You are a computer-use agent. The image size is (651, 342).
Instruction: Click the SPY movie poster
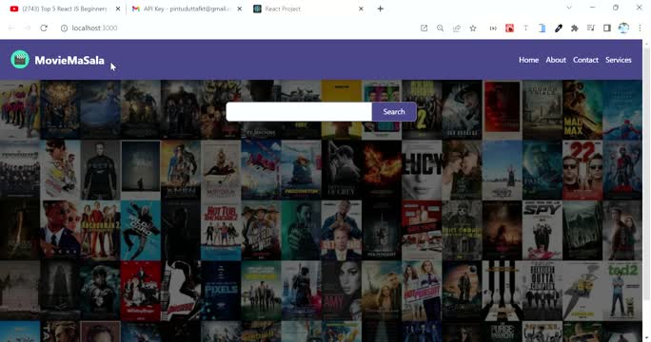(542, 230)
